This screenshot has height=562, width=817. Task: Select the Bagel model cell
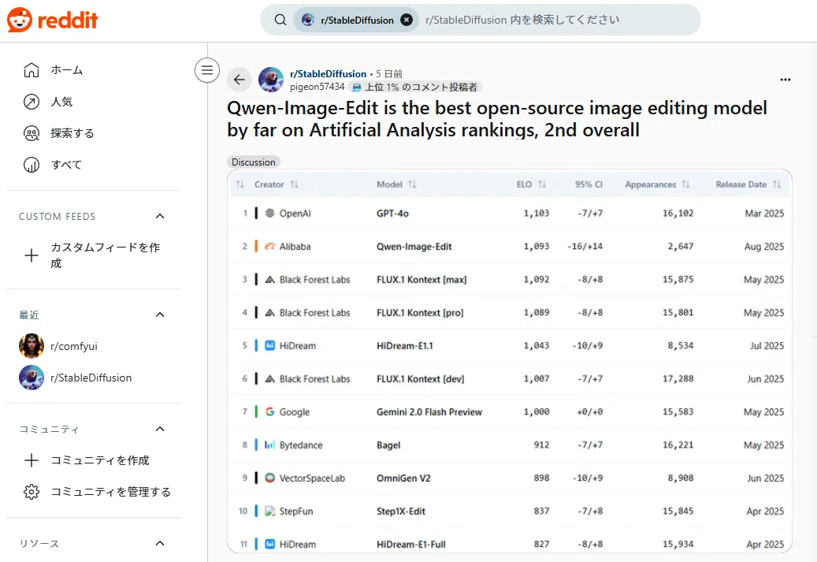388,445
